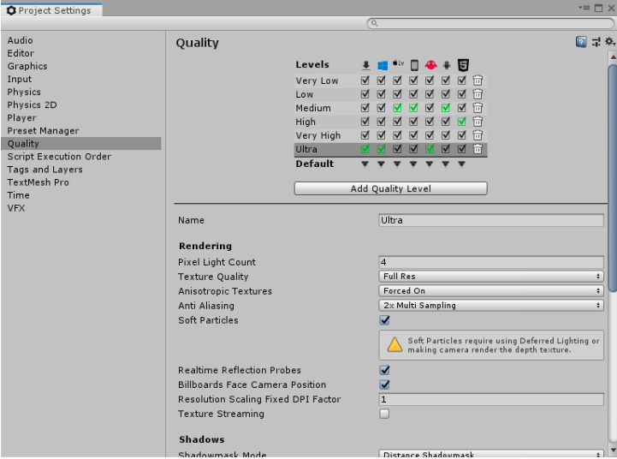617x459 pixels.
Task: Click the Add Quality Level button
Action: [390, 188]
